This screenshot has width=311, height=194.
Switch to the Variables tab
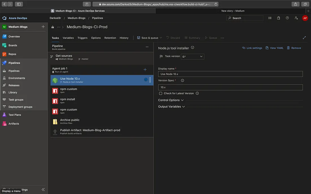(68, 38)
